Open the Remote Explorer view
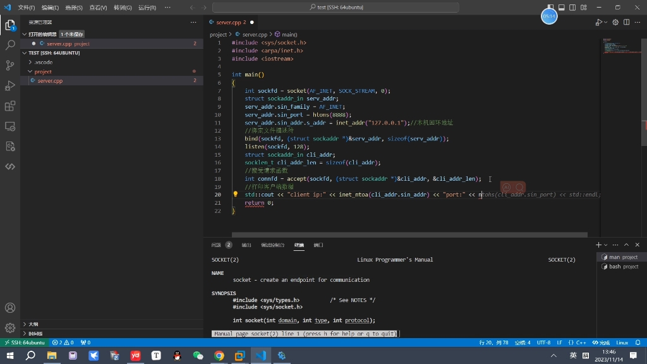This screenshot has height=364, width=647. click(x=10, y=126)
